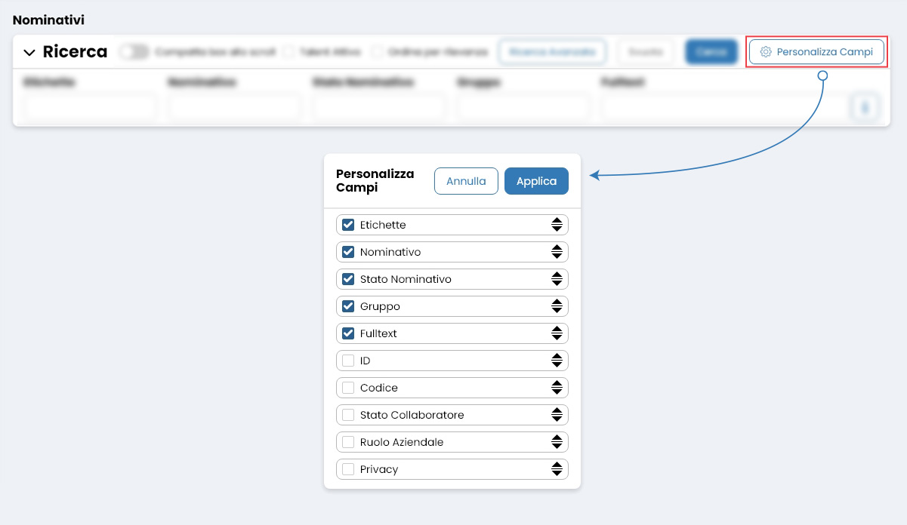This screenshot has width=907, height=525.
Task: Open Ricerca Avanzata
Action: point(552,51)
